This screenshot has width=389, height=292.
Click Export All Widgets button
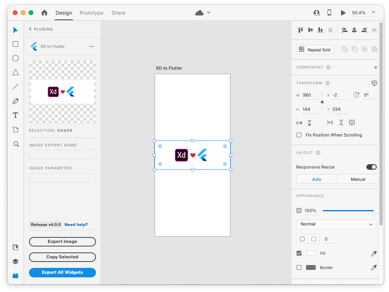pos(62,273)
